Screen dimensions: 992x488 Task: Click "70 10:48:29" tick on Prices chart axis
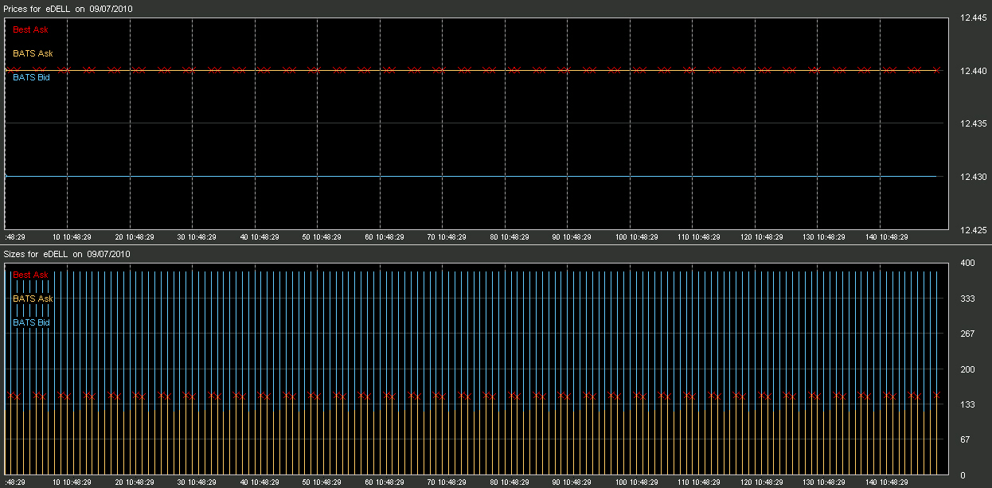pyautogui.click(x=446, y=237)
